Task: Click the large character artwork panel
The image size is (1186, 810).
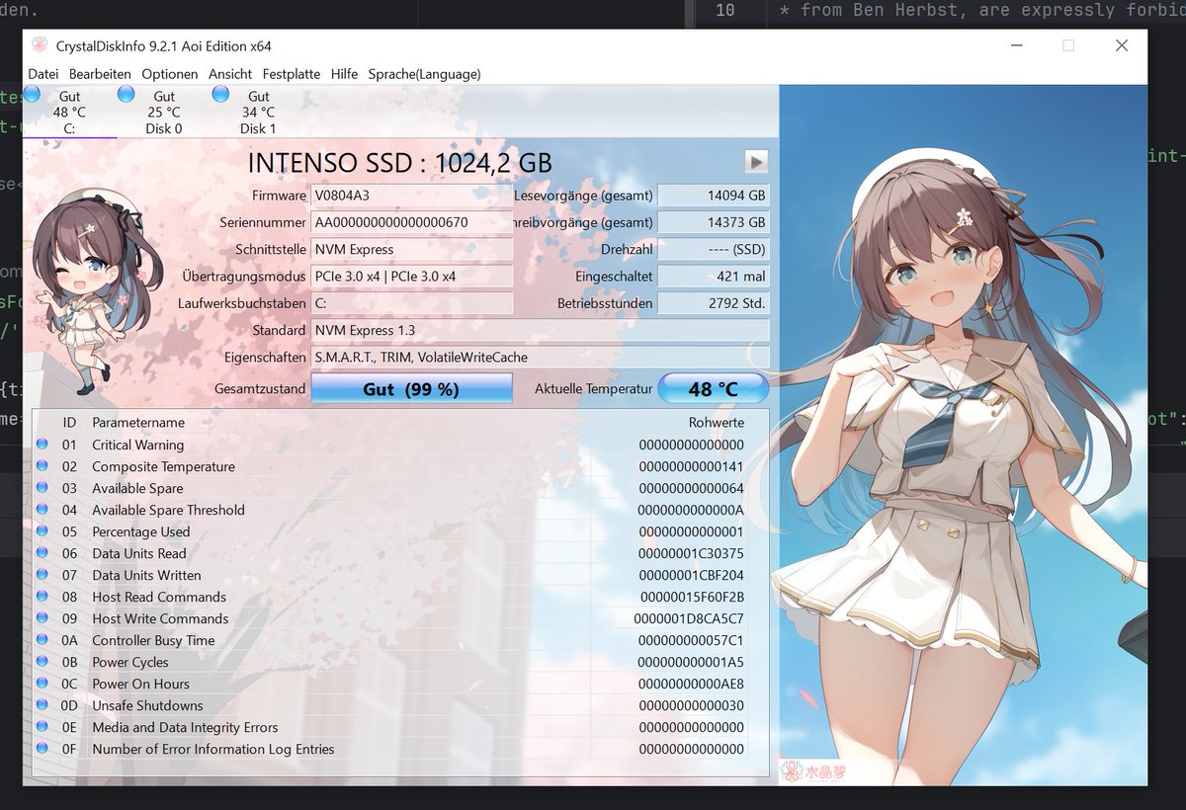Action: pyautogui.click(x=963, y=435)
